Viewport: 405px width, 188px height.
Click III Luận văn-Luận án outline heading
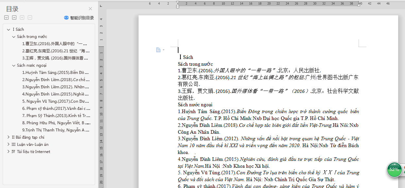[30, 145]
